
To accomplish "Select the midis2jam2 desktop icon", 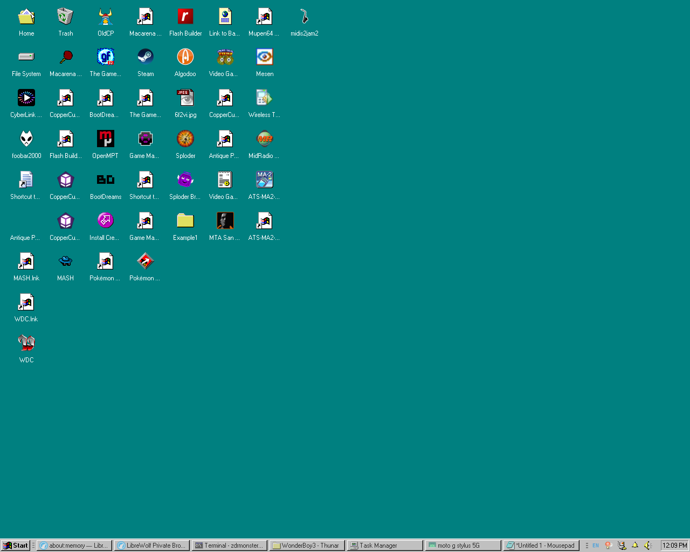I will (304, 17).
